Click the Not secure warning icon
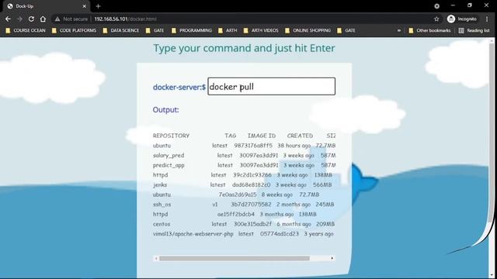This screenshot has width=497, height=279. [x=57, y=19]
